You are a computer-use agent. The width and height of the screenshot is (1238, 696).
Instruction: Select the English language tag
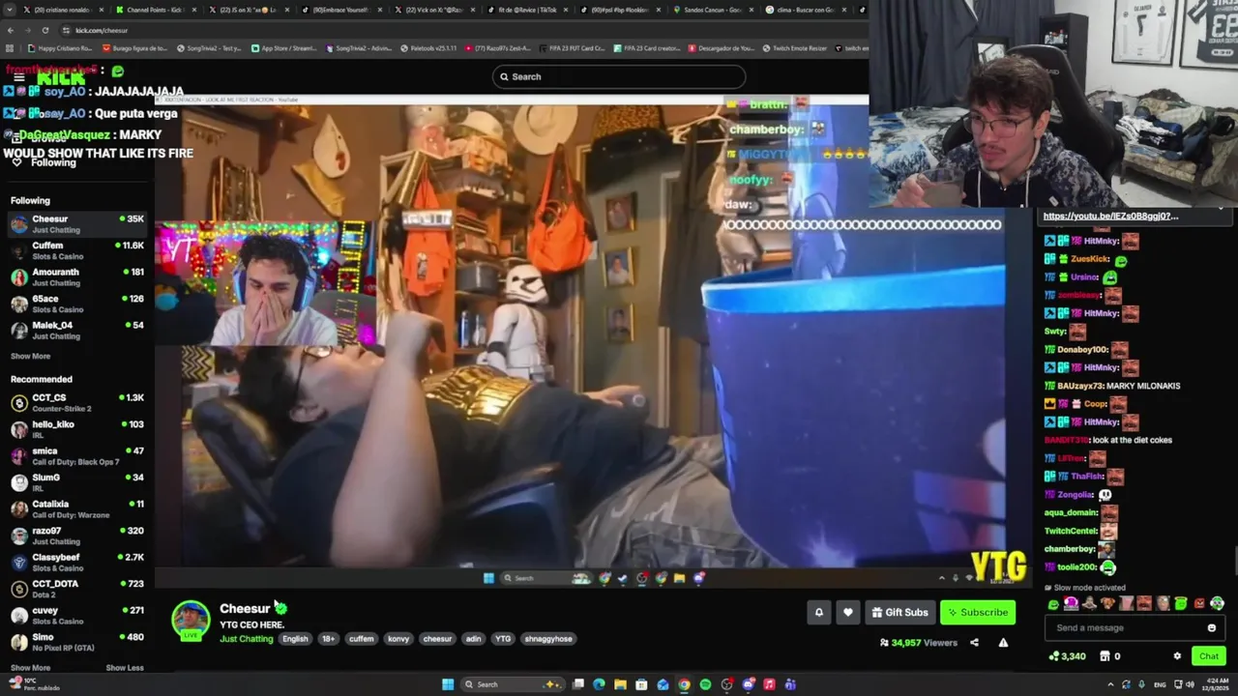pos(295,639)
